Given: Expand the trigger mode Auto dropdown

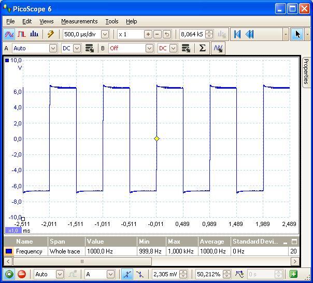Looking at the screenshot, I should [x=60, y=274].
